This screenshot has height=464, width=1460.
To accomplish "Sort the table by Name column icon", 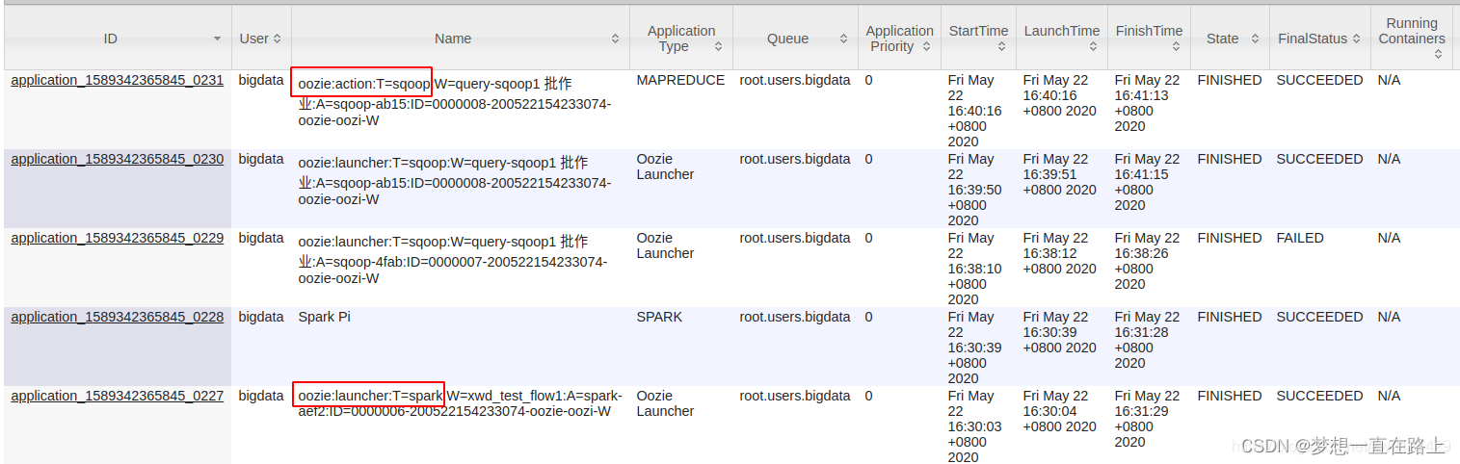I will pos(615,39).
